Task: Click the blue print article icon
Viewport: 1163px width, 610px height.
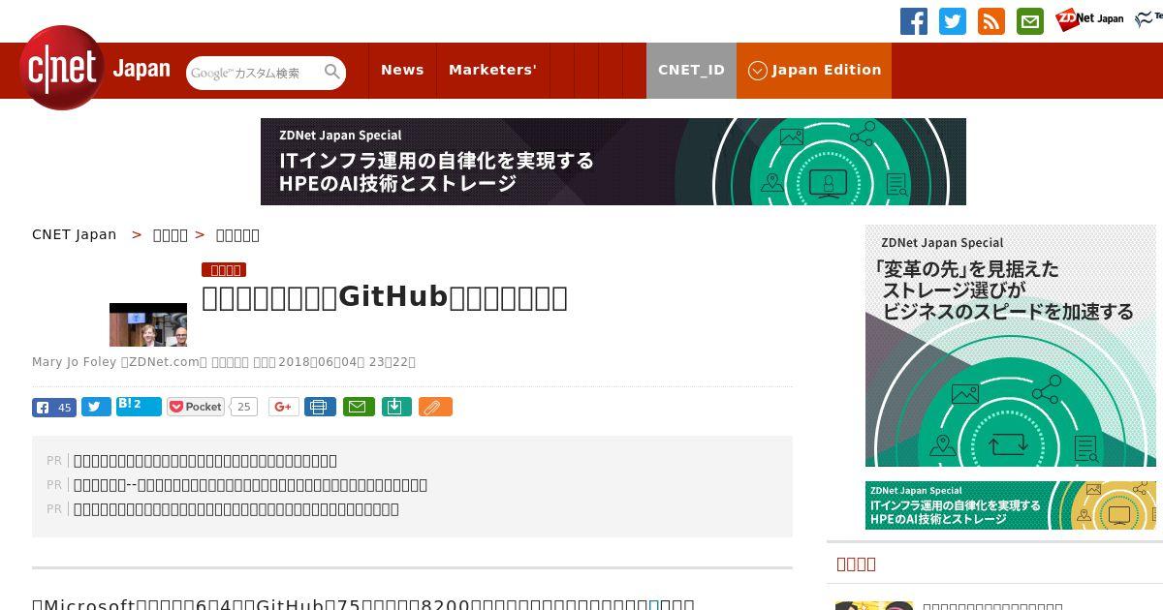Action: (x=320, y=407)
